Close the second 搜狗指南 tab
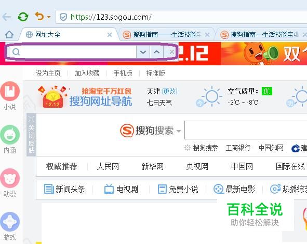Image resolution: width=307 pixels, height=244 pixels. pos(207,35)
